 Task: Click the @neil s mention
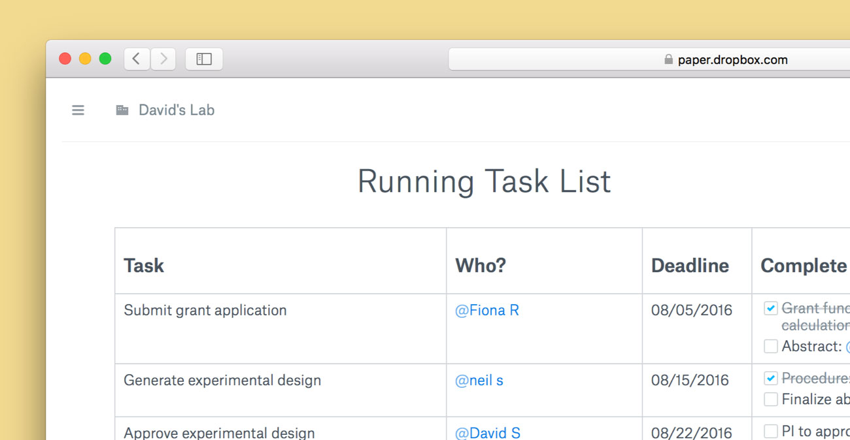(479, 380)
